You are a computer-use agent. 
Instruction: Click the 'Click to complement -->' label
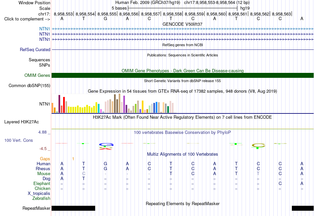(x=27, y=19)
